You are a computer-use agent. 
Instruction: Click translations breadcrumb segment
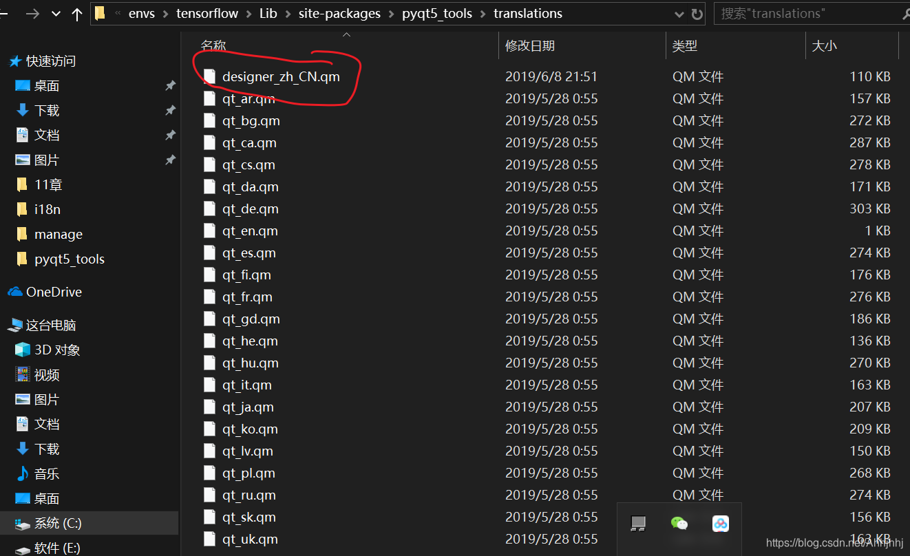[528, 14]
